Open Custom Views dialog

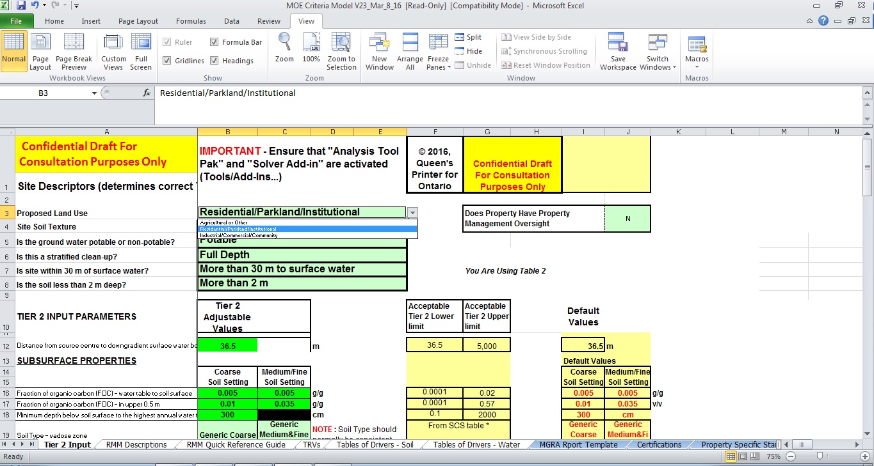[113, 51]
